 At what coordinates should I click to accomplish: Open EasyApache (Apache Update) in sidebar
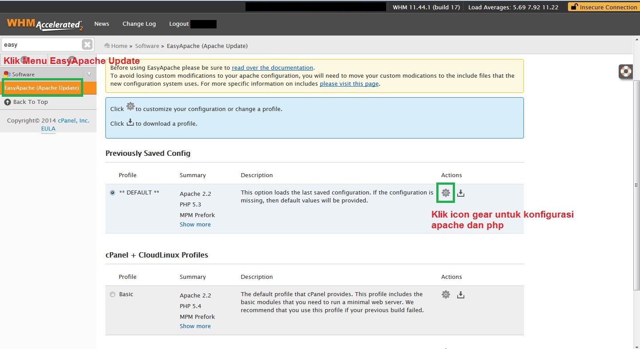[x=42, y=88]
